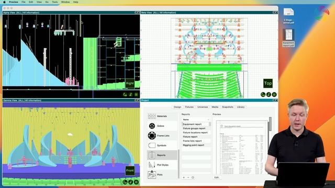
Task: Switch to the Media tab
Action: pyautogui.click(x=215, y=107)
